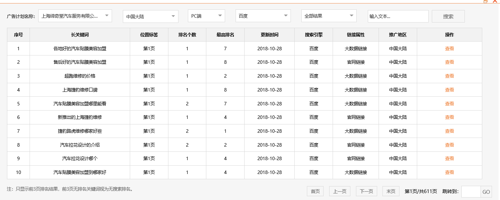Click the 搜索 search button

click(x=448, y=16)
